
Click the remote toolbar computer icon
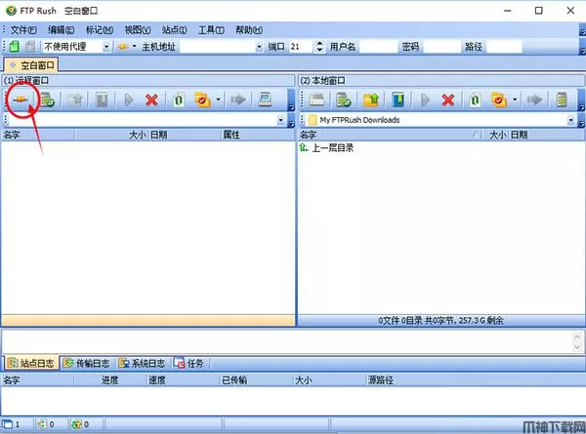coord(265,99)
